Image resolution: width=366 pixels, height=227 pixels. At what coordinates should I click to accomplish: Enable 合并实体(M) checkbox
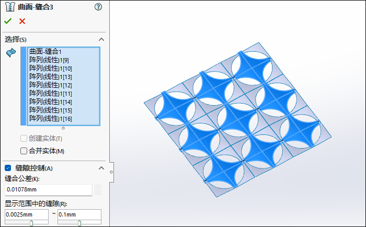tap(24, 151)
